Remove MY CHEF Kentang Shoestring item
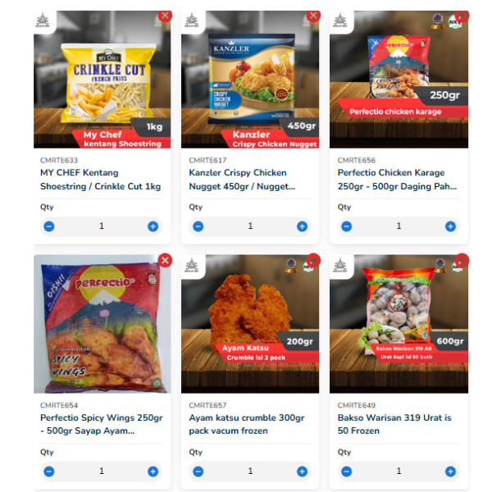Screen dimensions: 492x492 coord(165,16)
